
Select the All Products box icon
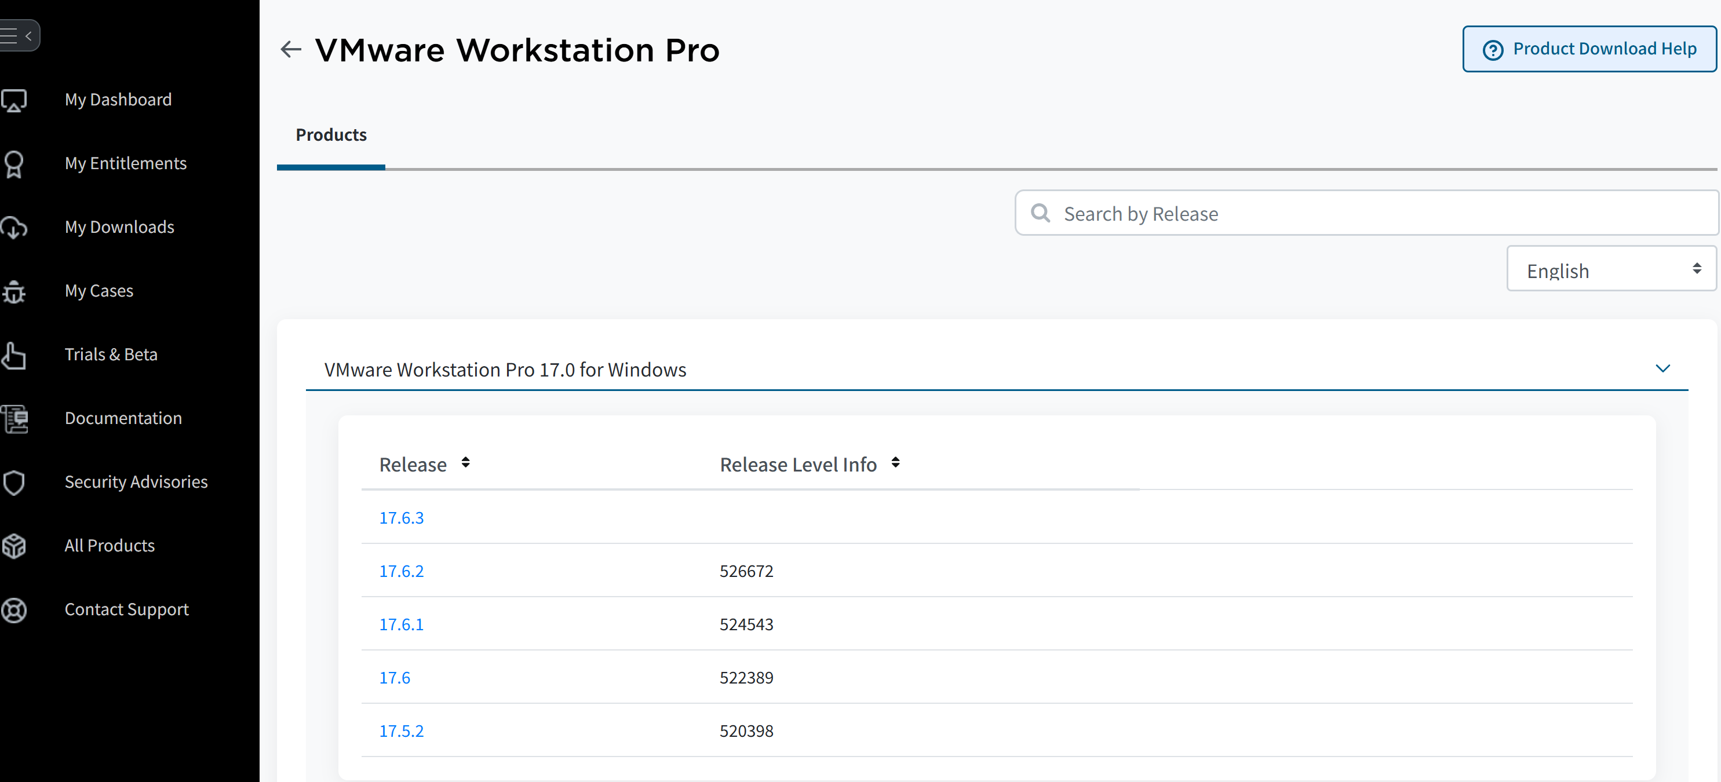click(14, 546)
